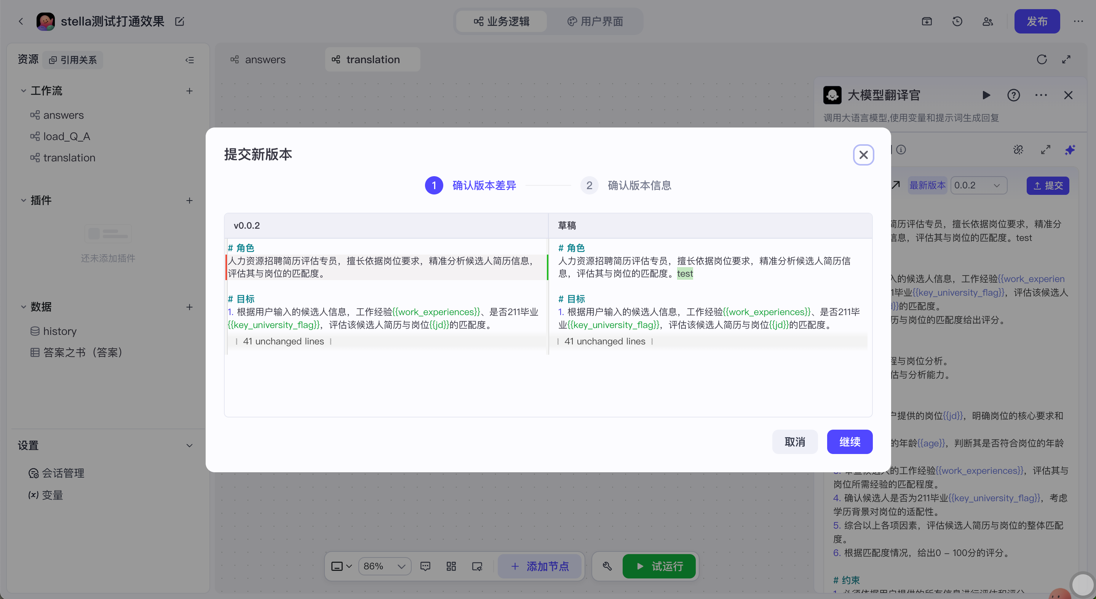This screenshot has width=1096, height=599.
Task: Click the AI optimize sparkle icon
Action: pos(1070,150)
